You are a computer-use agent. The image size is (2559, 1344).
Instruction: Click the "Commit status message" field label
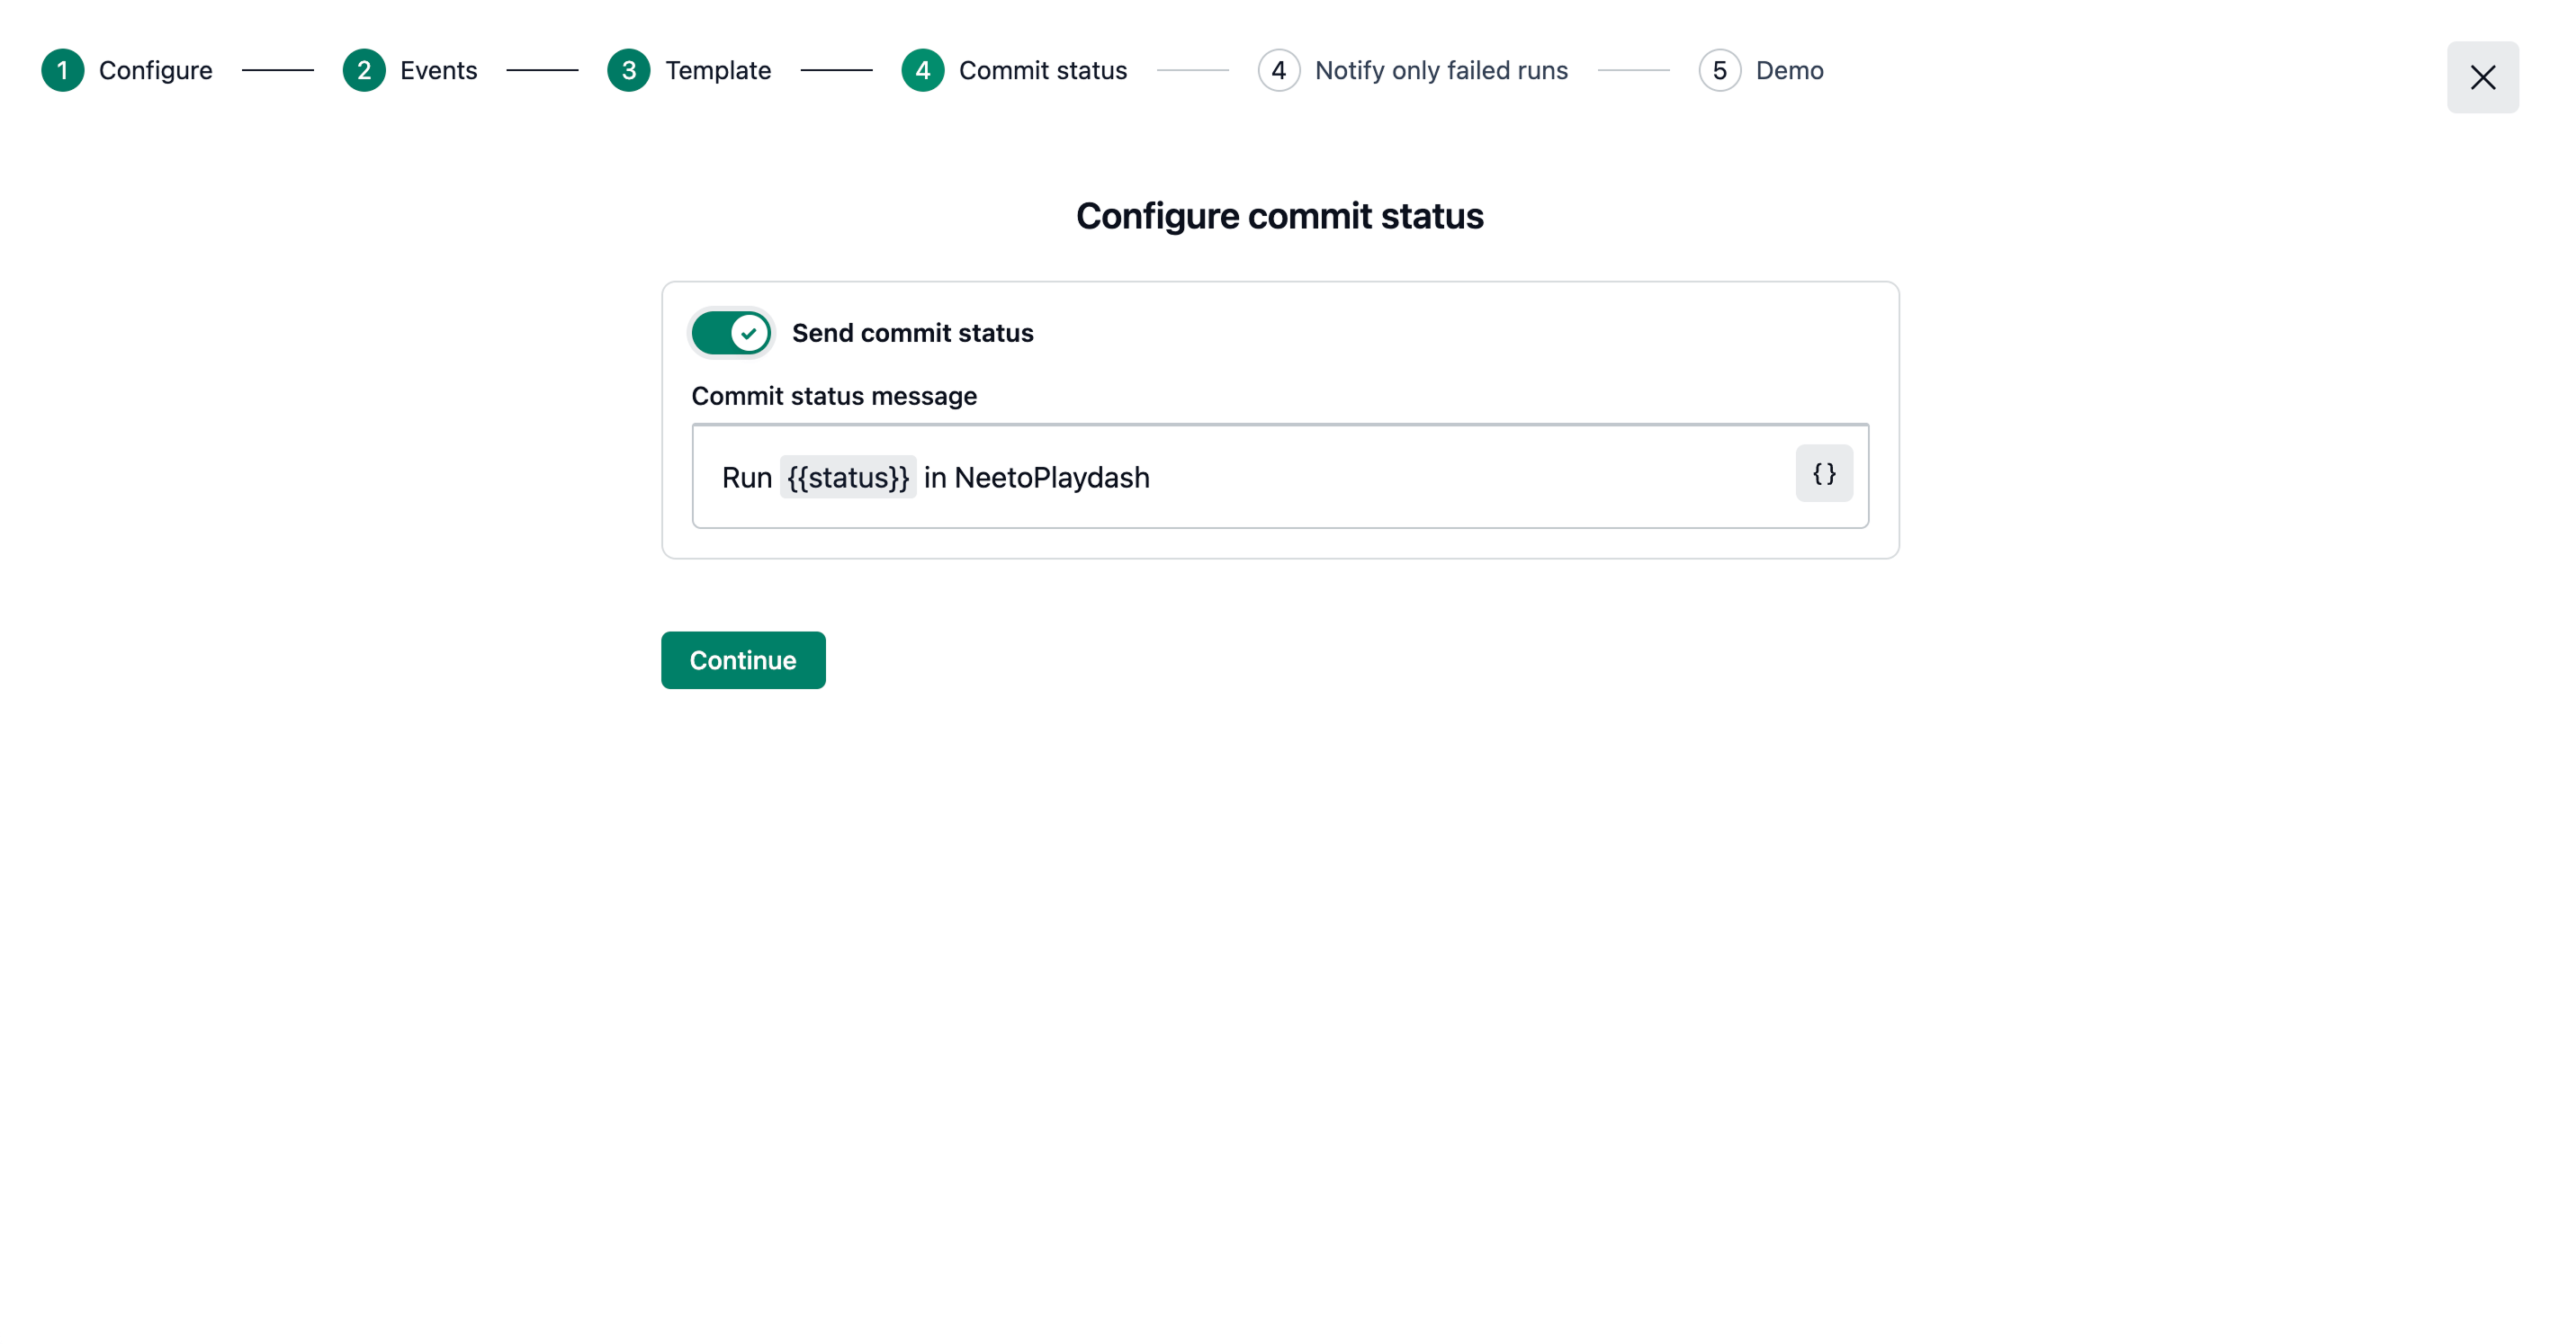tap(834, 397)
